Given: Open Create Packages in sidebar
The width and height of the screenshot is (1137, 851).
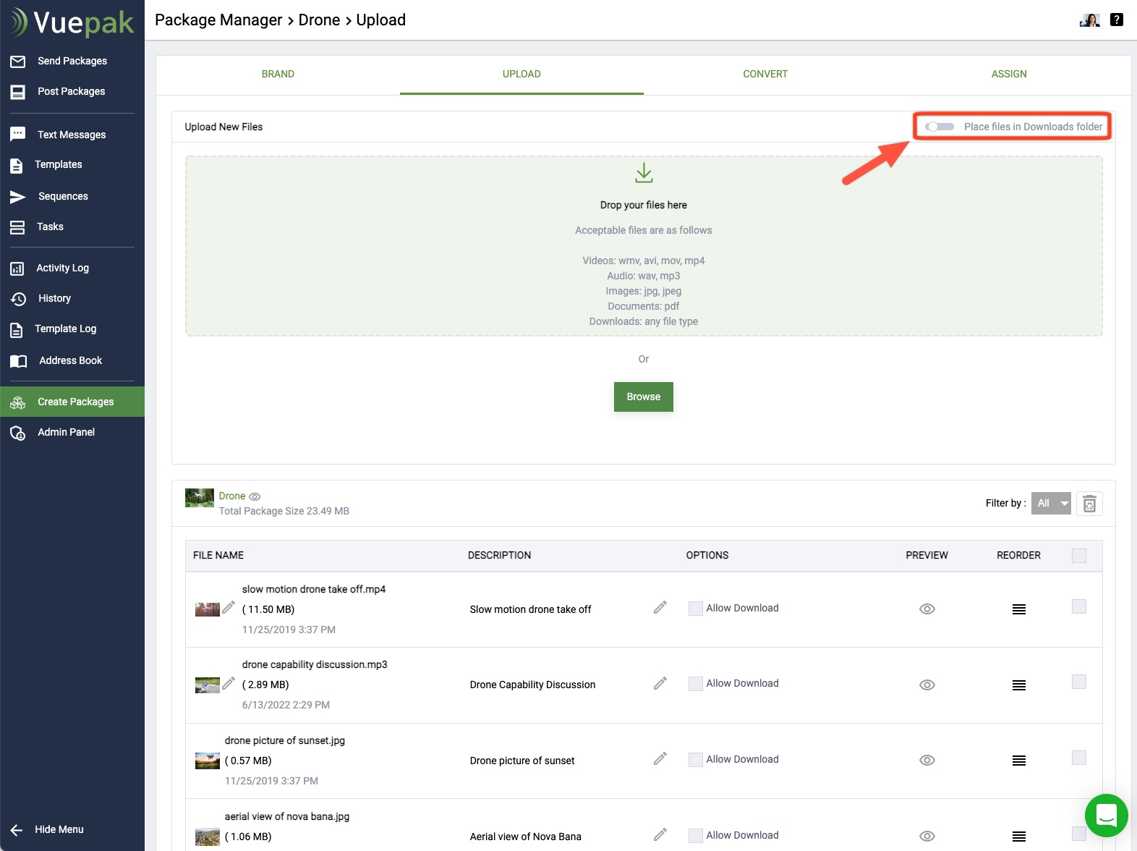Looking at the screenshot, I should pos(75,402).
